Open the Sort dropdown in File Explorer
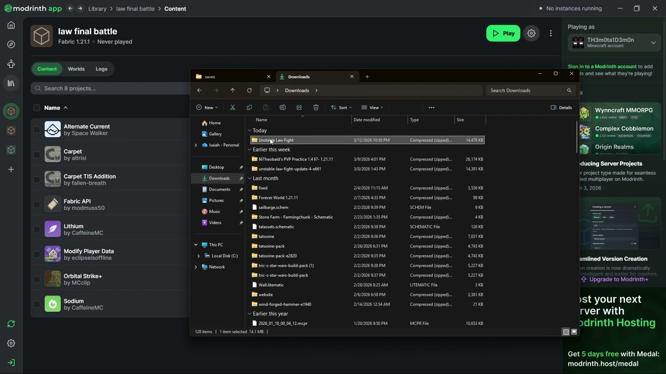 (x=341, y=108)
